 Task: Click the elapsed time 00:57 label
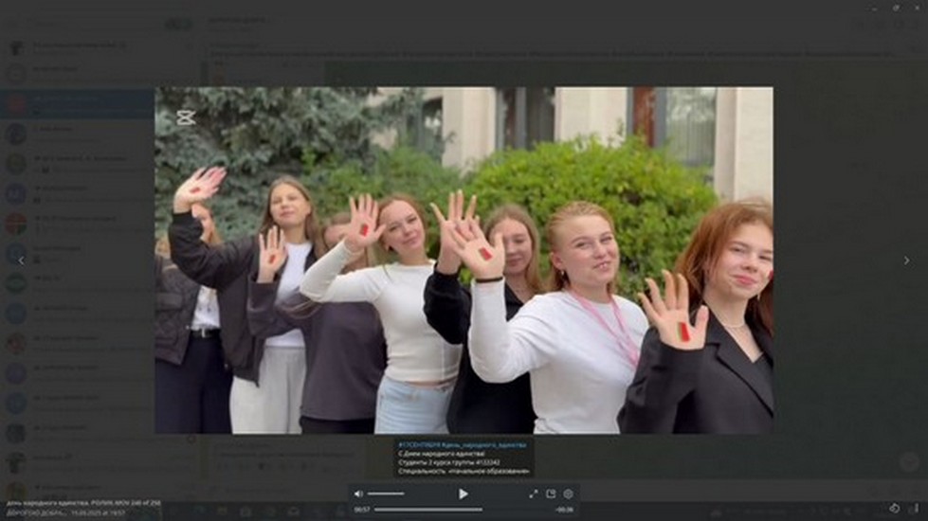[x=361, y=510]
